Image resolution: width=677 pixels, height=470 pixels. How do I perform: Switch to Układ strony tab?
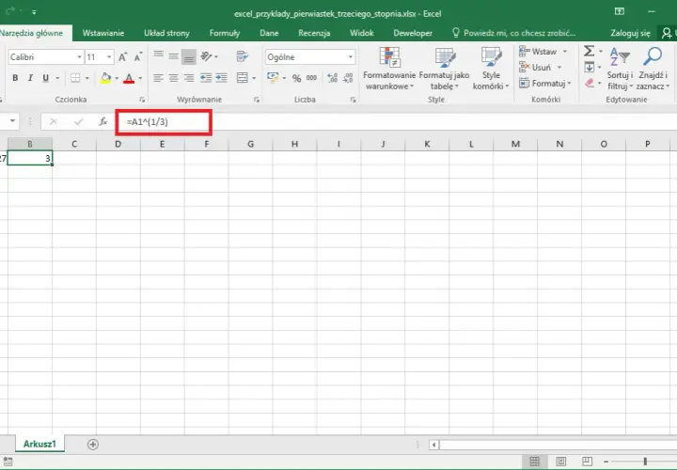(166, 33)
